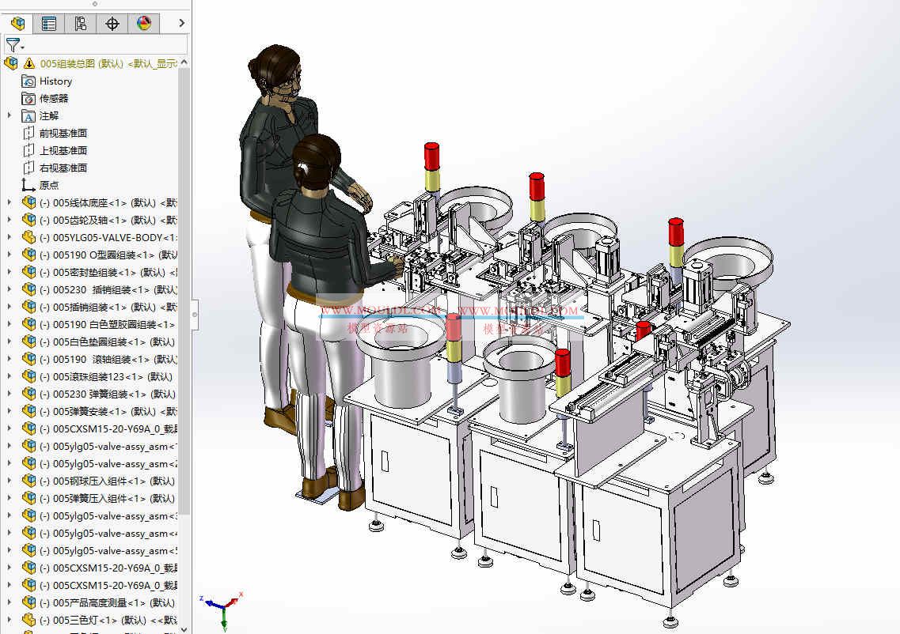Expand the 005滚珠组装123 assembly node
This screenshot has height=634, width=900.
coord(9,376)
